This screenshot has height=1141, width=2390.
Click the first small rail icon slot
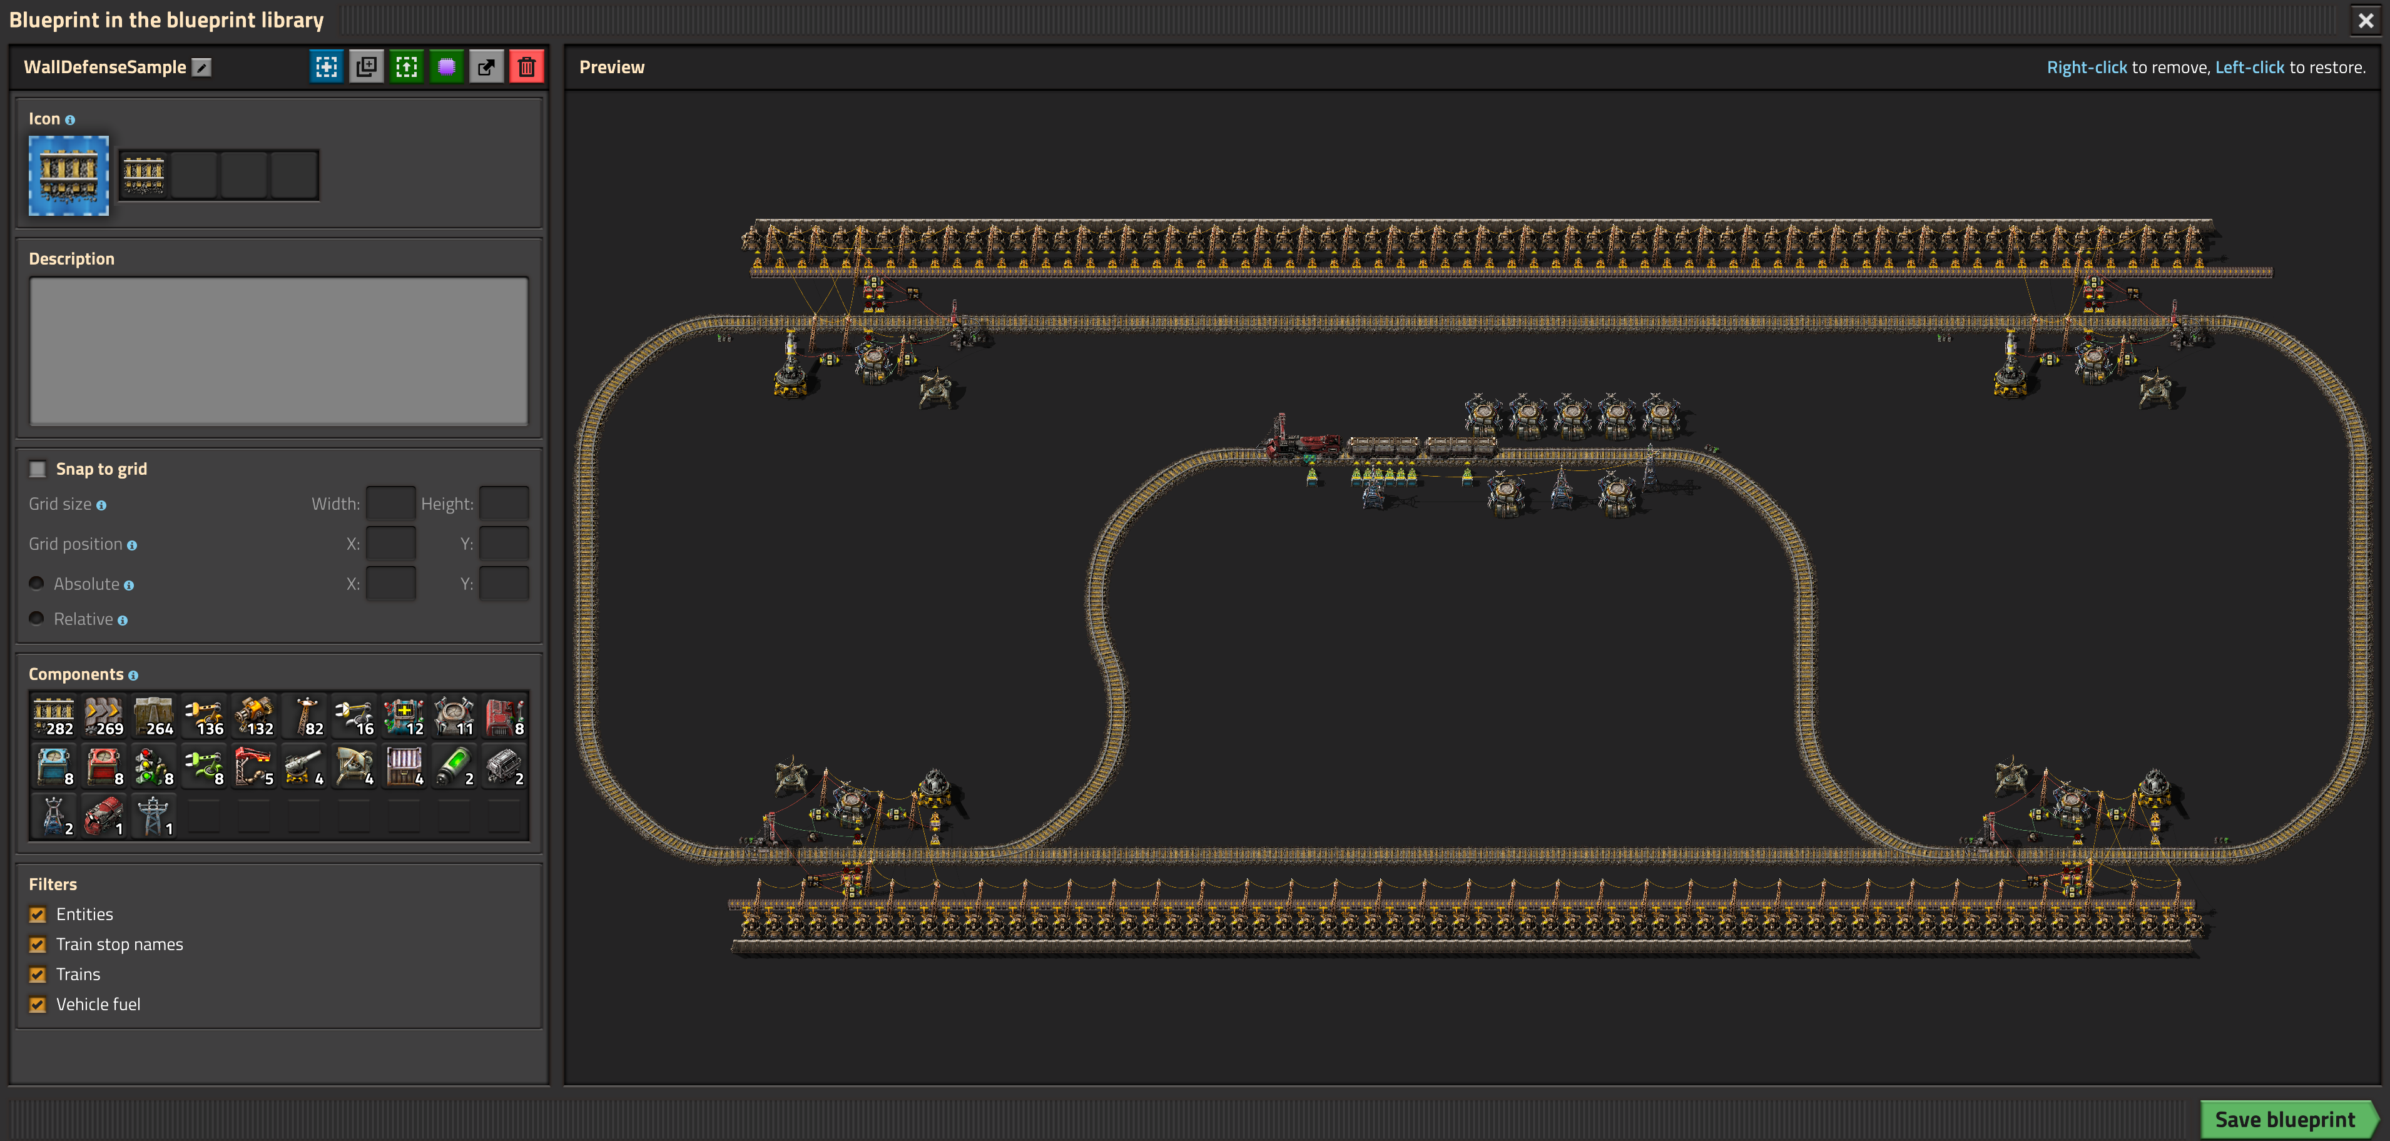tap(144, 175)
